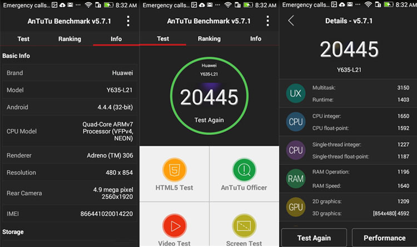Screen dimensions: 417x247
Task: Select the Resolution 480 x 854 row
Action: [x=69, y=172]
